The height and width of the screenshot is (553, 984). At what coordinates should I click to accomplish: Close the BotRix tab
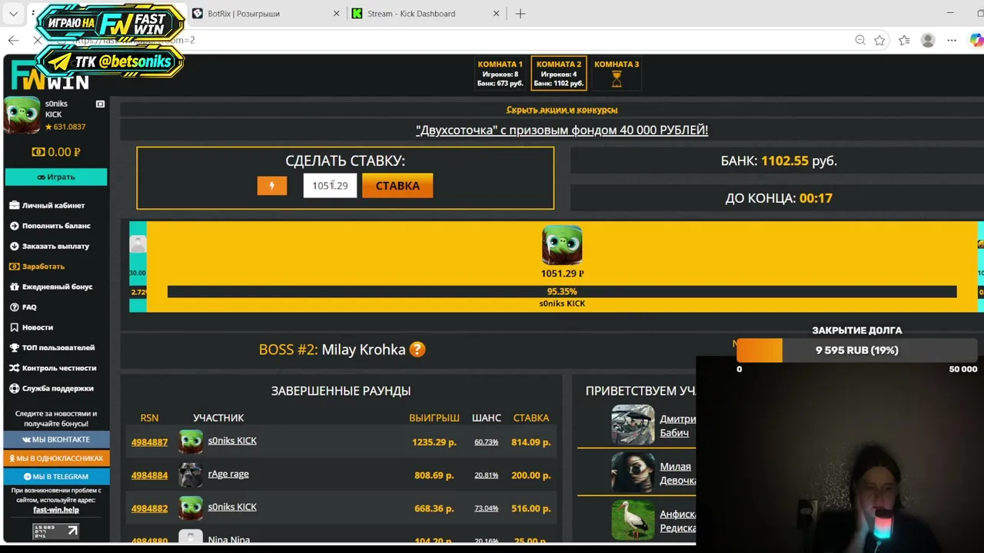point(337,13)
